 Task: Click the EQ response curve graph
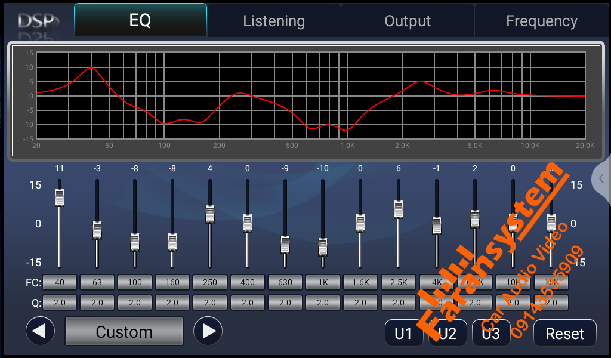tap(310, 95)
